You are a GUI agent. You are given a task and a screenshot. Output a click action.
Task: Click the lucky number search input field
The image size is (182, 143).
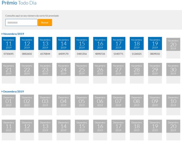click(21, 22)
